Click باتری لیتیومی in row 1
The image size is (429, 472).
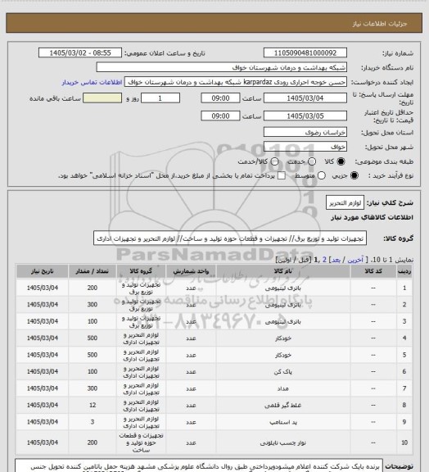pos(283,288)
